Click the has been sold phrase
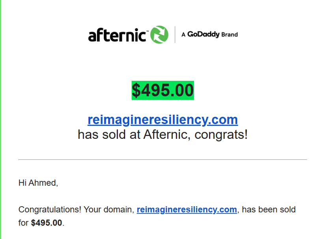This screenshot has width=323, height=239. point(269,209)
